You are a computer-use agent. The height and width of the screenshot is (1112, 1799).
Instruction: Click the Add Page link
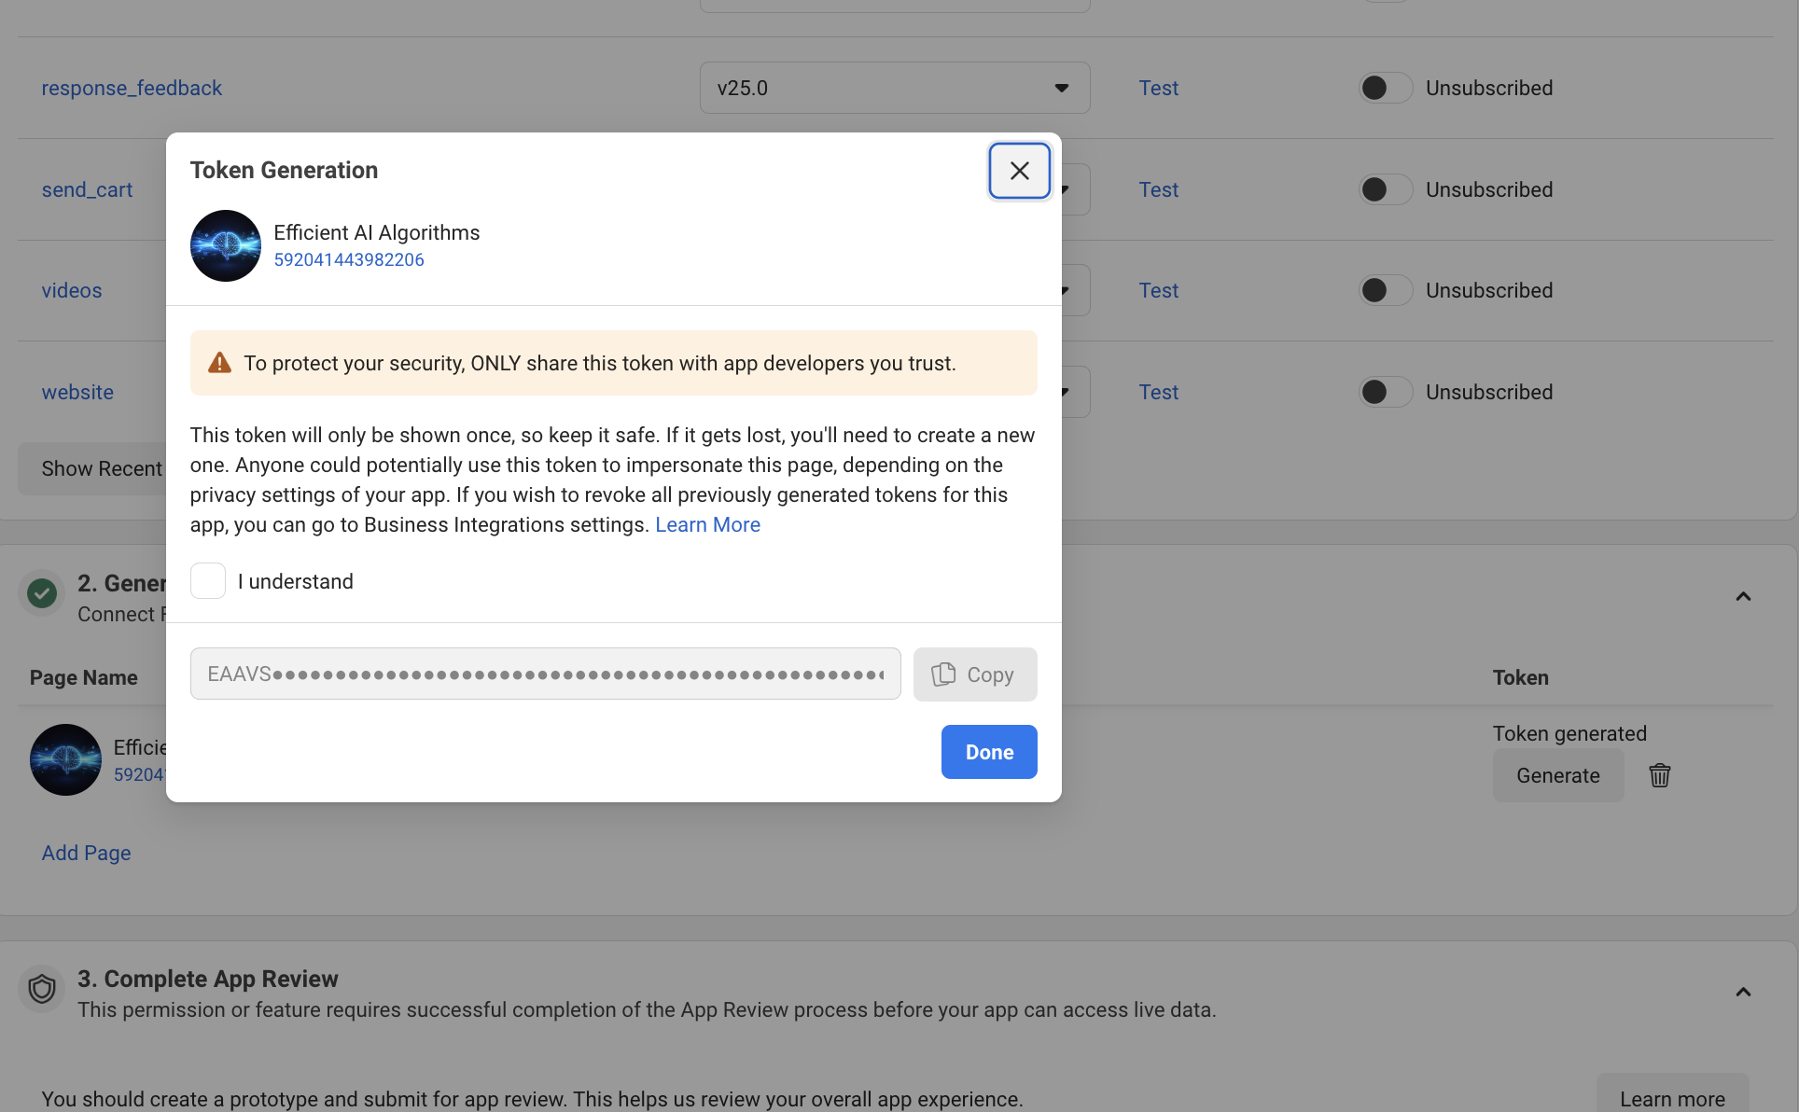click(86, 853)
